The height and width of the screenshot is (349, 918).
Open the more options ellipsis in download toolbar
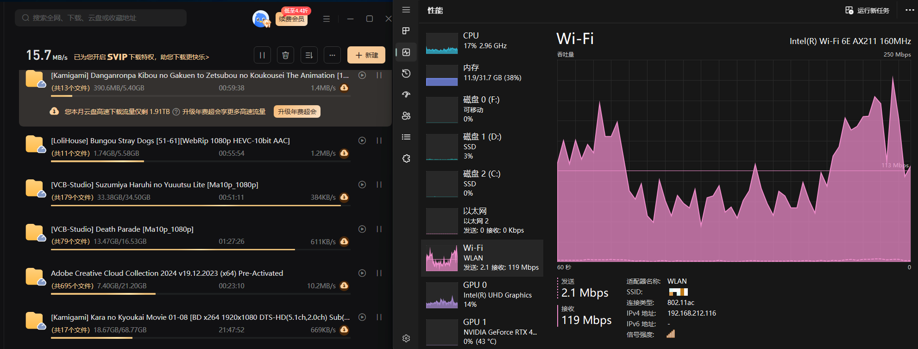pyautogui.click(x=332, y=55)
